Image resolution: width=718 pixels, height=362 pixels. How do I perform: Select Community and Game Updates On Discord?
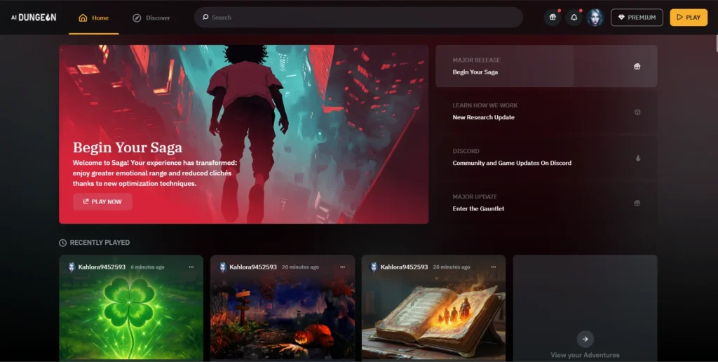coord(546,157)
